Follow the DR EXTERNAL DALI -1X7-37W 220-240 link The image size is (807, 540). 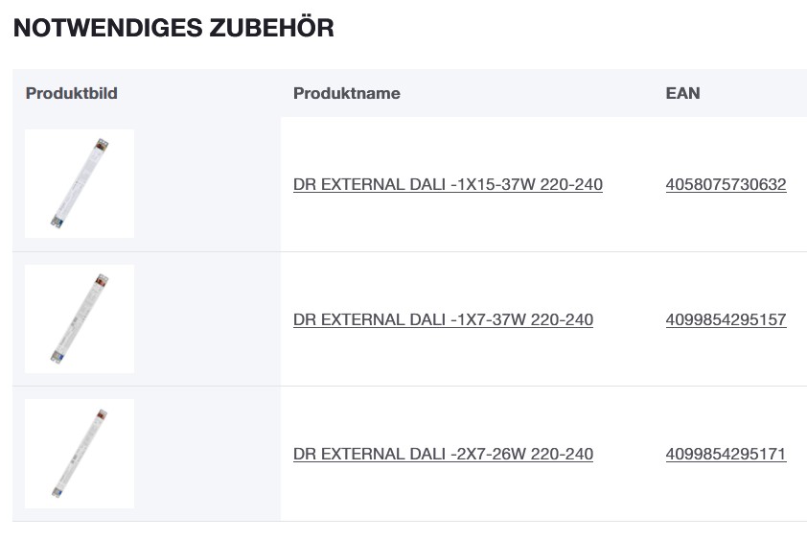[443, 319]
